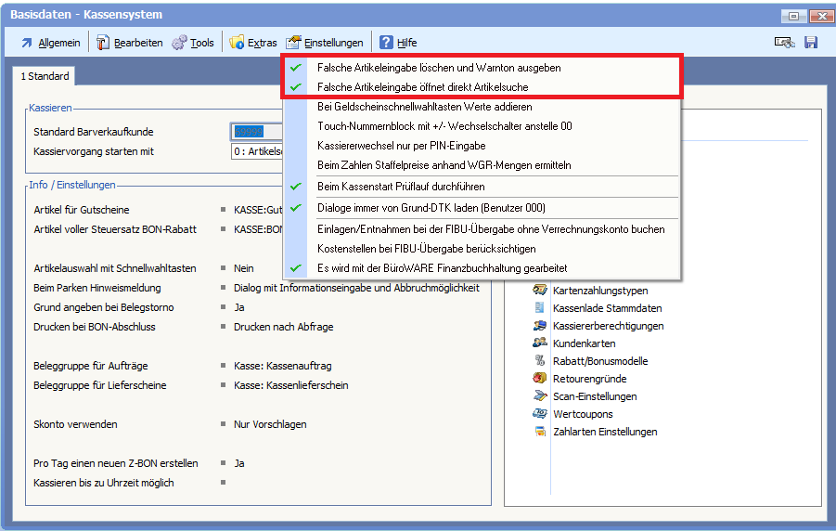Open the Extras toolbar menu
The width and height of the screenshot is (836, 531).
253,43
